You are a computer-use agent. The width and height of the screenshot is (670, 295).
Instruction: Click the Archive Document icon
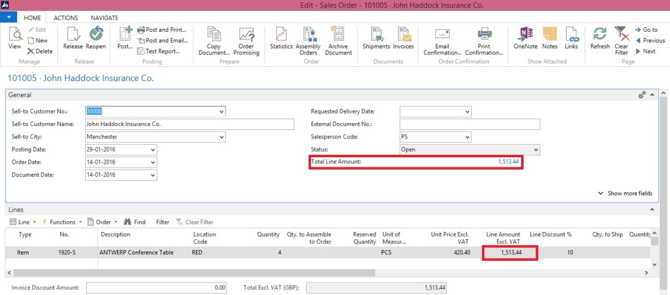click(x=338, y=35)
